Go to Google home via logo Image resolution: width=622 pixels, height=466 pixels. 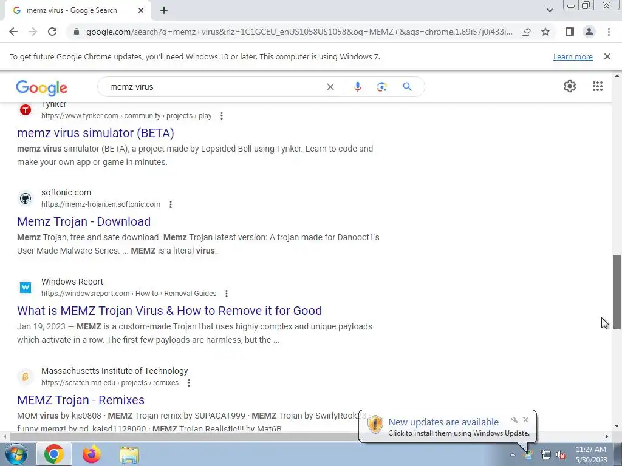tap(42, 87)
